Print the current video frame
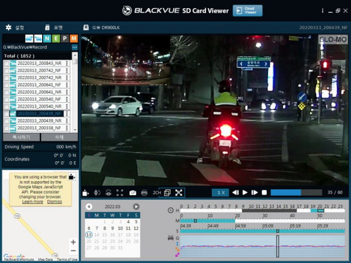This screenshot has height=263, width=351. pos(144,193)
